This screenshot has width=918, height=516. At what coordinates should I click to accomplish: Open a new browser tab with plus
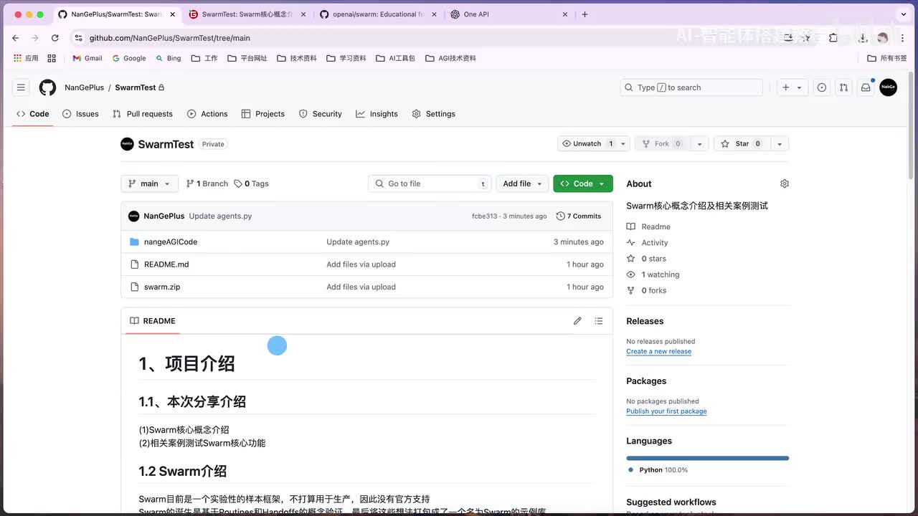tap(585, 14)
